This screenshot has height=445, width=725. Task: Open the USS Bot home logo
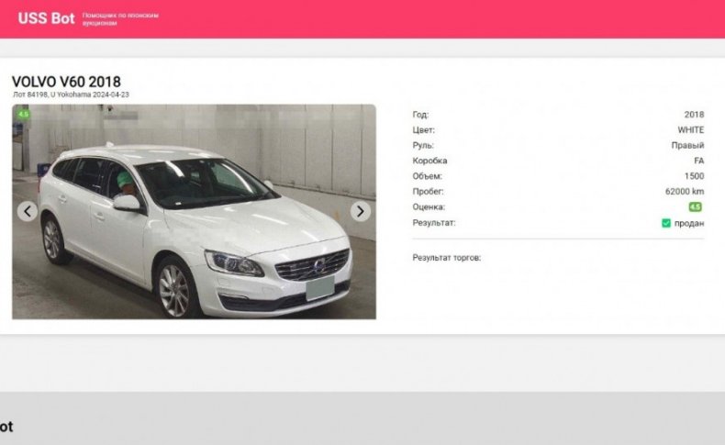point(46,18)
